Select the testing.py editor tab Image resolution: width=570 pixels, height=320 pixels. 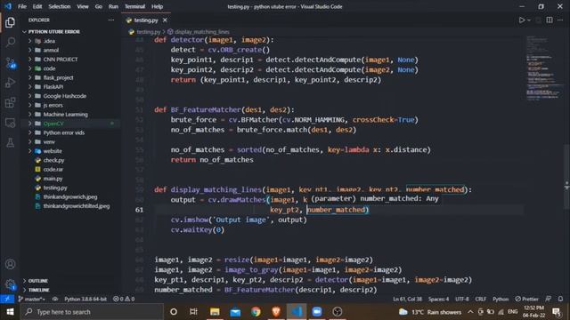click(x=146, y=20)
